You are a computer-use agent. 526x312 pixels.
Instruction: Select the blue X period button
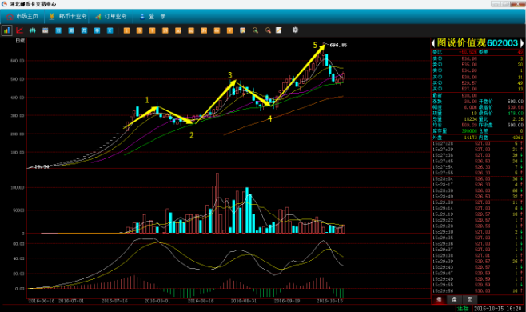pos(110,30)
